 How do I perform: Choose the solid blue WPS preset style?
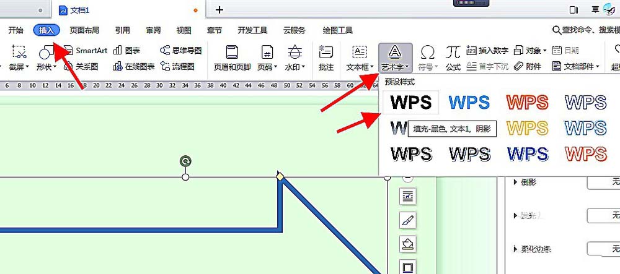(x=469, y=103)
